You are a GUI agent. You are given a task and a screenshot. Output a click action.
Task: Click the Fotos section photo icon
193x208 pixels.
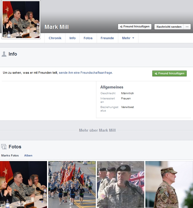(4, 147)
